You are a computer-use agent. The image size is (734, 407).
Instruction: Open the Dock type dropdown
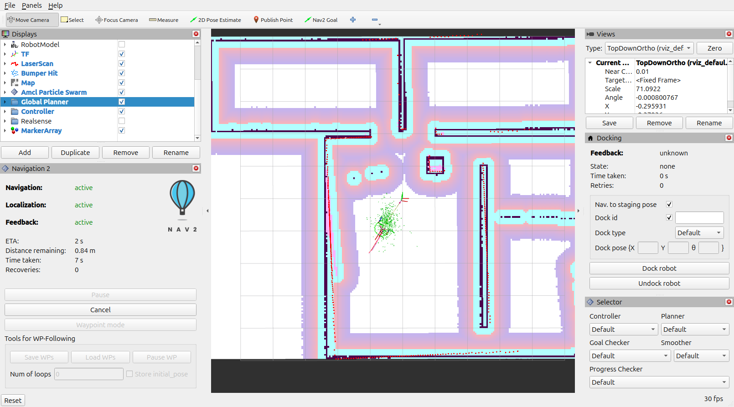(x=699, y=233)
